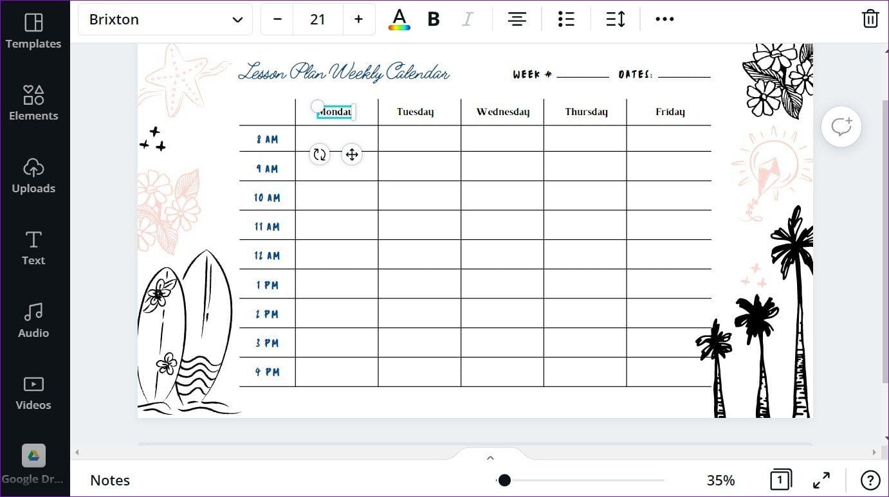Select the 10 AM time label
This screenshot has height=497, width=889.
(267, 198)
